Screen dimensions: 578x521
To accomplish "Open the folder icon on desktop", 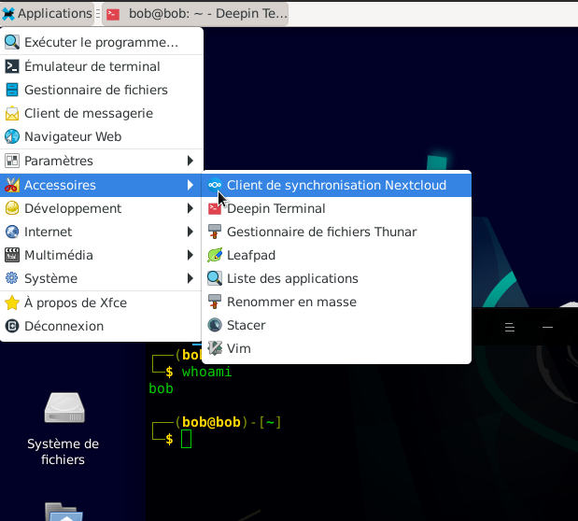I will pyautogui.click(x=64, y=512).
